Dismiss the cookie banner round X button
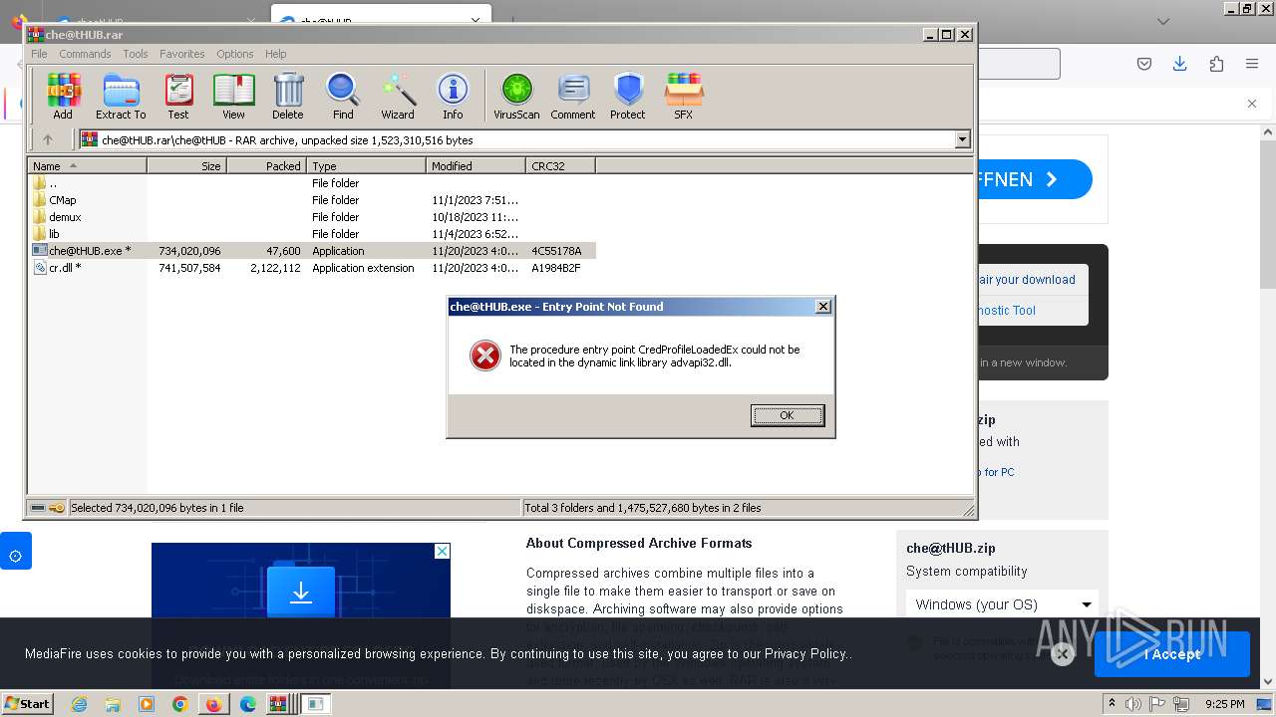The height and width of the screenshot is (717, 1276). pyautogui.click(x=1063, y=653)
